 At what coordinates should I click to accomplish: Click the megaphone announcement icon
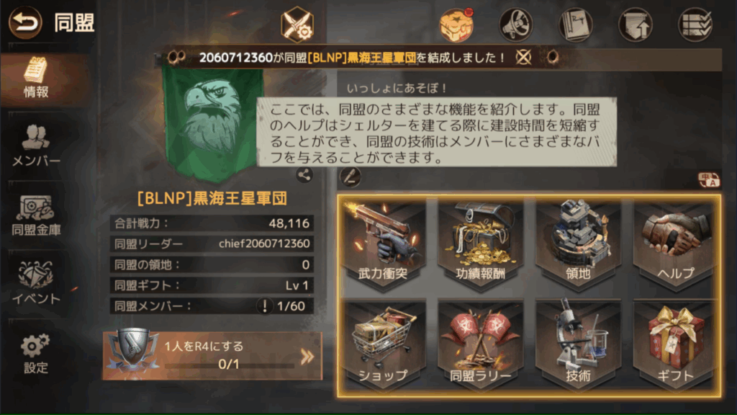click(x=516, y=24)
